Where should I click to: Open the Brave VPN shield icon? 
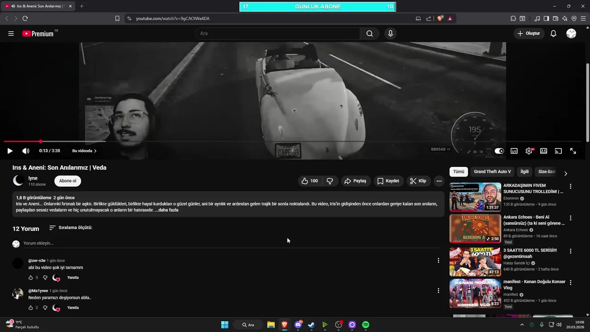coord(574,18)
